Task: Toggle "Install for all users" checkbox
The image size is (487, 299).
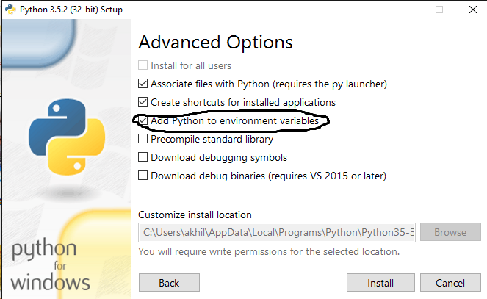Action: point(143,65)
